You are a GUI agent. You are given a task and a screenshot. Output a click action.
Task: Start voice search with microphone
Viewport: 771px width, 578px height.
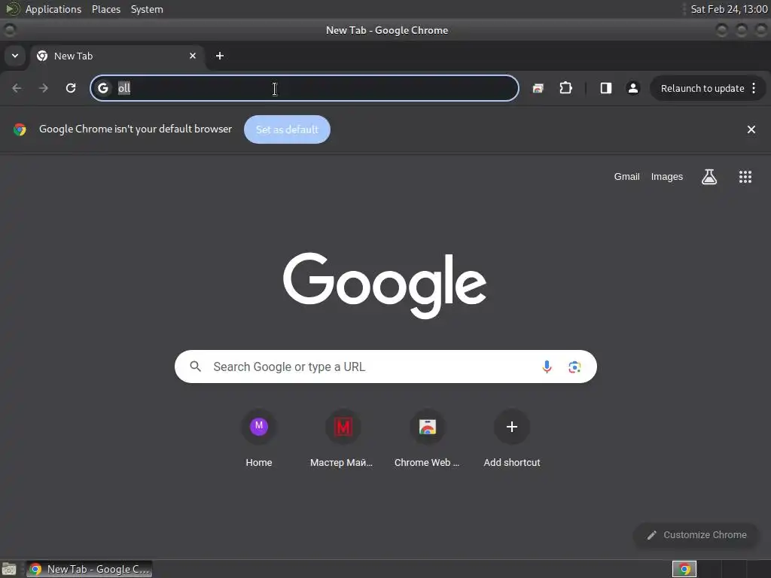547,367
